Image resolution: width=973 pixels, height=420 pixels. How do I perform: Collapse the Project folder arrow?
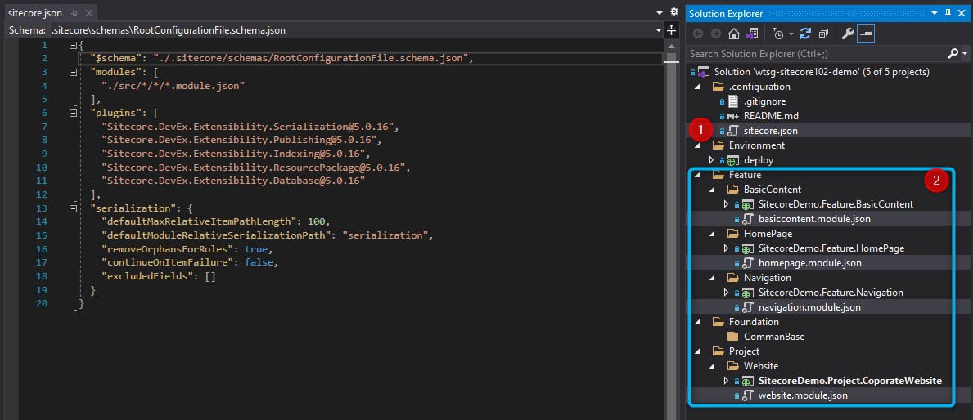click(697, 351)
